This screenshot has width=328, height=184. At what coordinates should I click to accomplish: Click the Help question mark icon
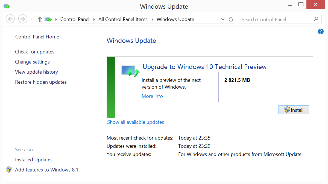(320, 31)
